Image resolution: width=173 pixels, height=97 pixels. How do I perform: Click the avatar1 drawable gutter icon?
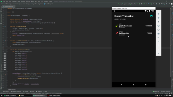coord(5,53)
